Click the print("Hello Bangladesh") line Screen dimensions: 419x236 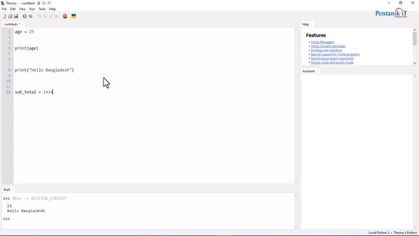(44, 70)
